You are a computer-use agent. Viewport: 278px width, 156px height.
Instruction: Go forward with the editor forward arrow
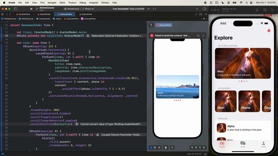(x=10, y=14)
